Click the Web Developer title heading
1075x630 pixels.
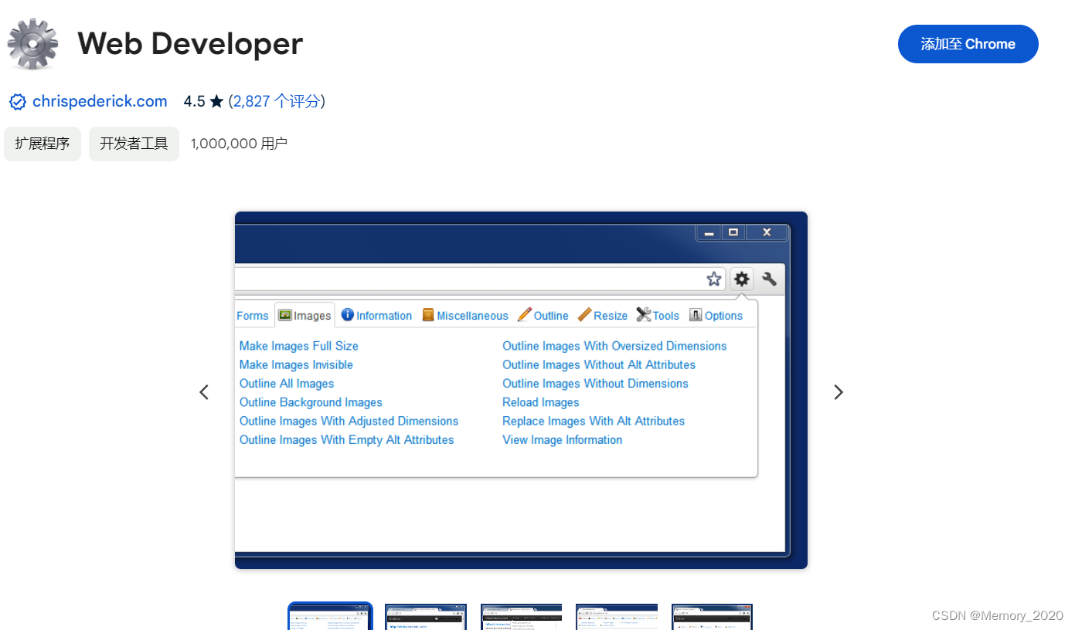pyautogui.click(x=190, y=44)
